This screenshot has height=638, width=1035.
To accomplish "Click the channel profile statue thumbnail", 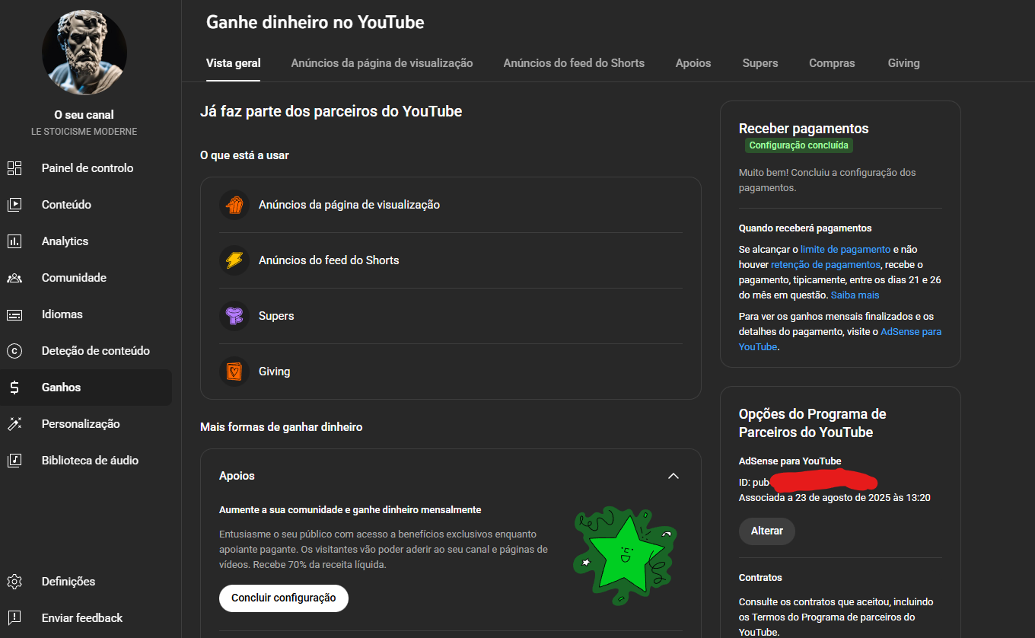I will (x=84, y=53).
